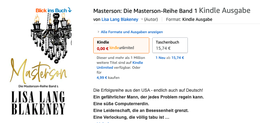Image resolution: width=260 pixels, height=123 pixels.
Task: Click the 15,74 € price link below Taschenbuch
Action: tap(178, 58)
